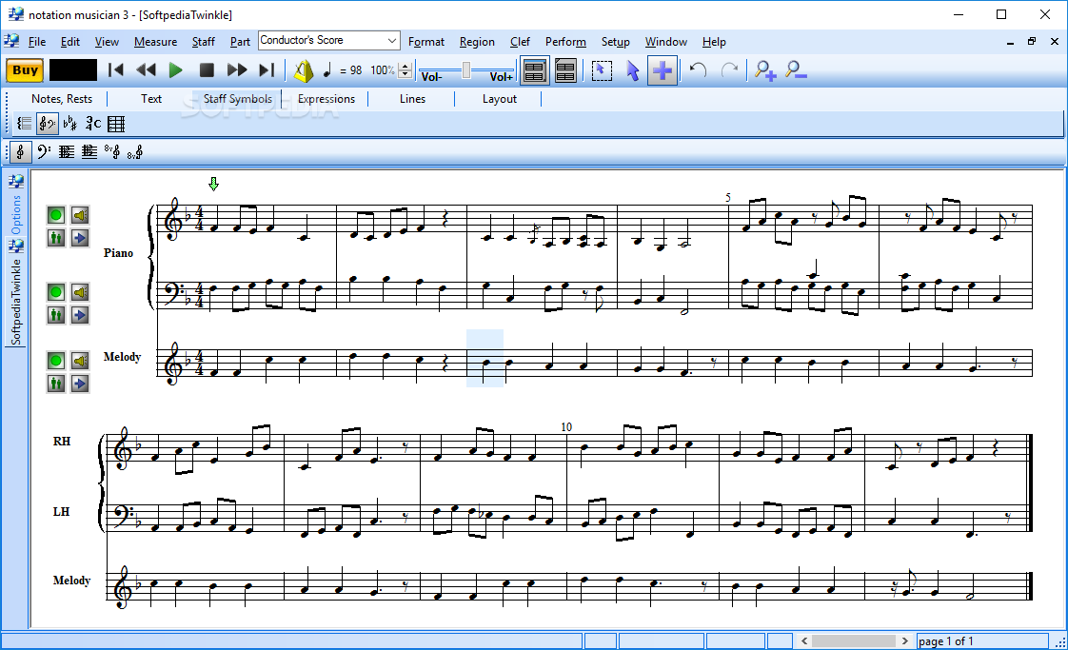Select the clef palette icon
The image size is (1068, 650).
pos(47,124)
